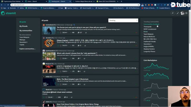
Task: Open the Natural Medicine community
Action: point(149,37)
